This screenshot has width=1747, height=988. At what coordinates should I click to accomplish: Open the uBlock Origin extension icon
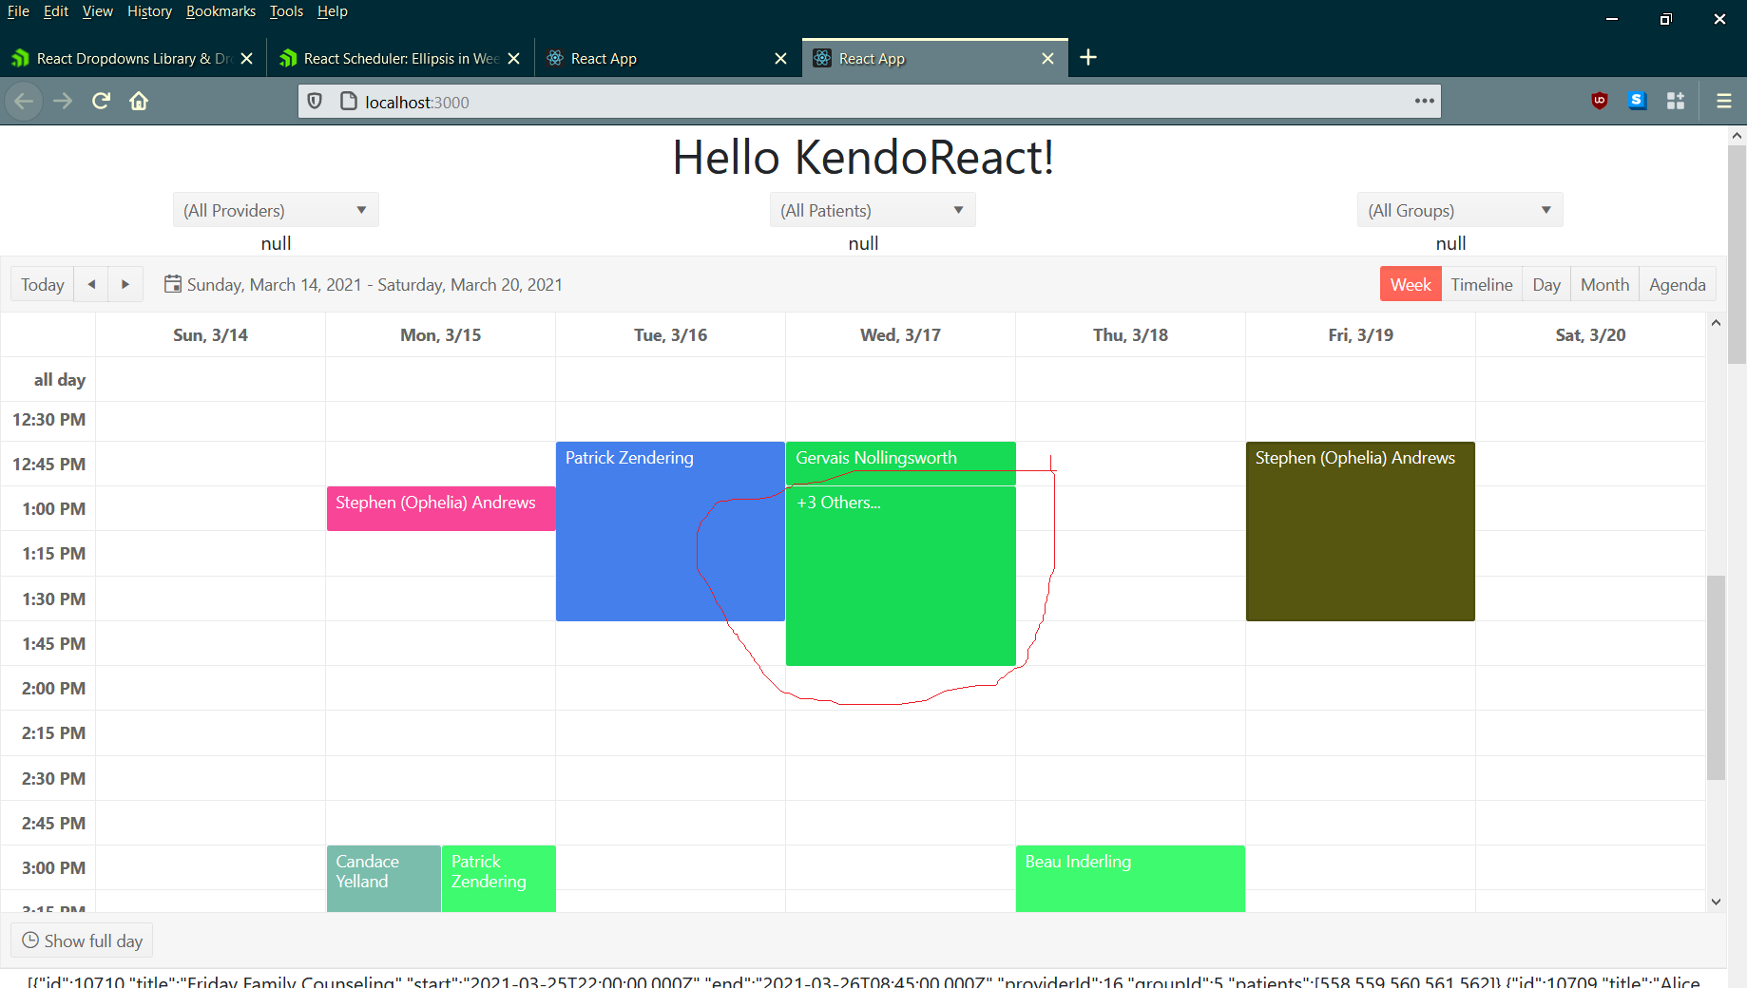(x=1600, y=101)
